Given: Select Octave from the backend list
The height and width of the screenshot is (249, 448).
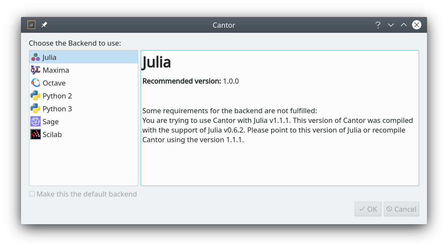Looking at the screenshot, I should (54, 82).
